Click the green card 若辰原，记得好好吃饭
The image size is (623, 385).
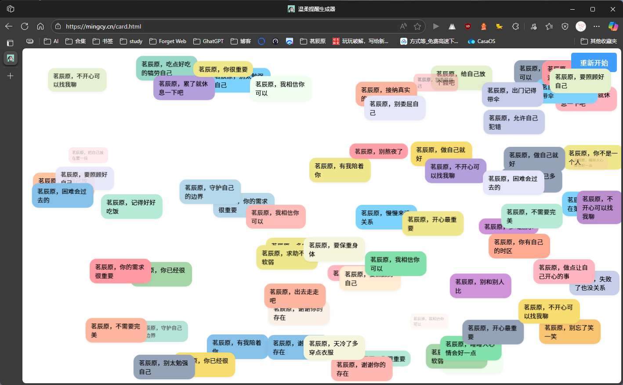pos(131,207)
